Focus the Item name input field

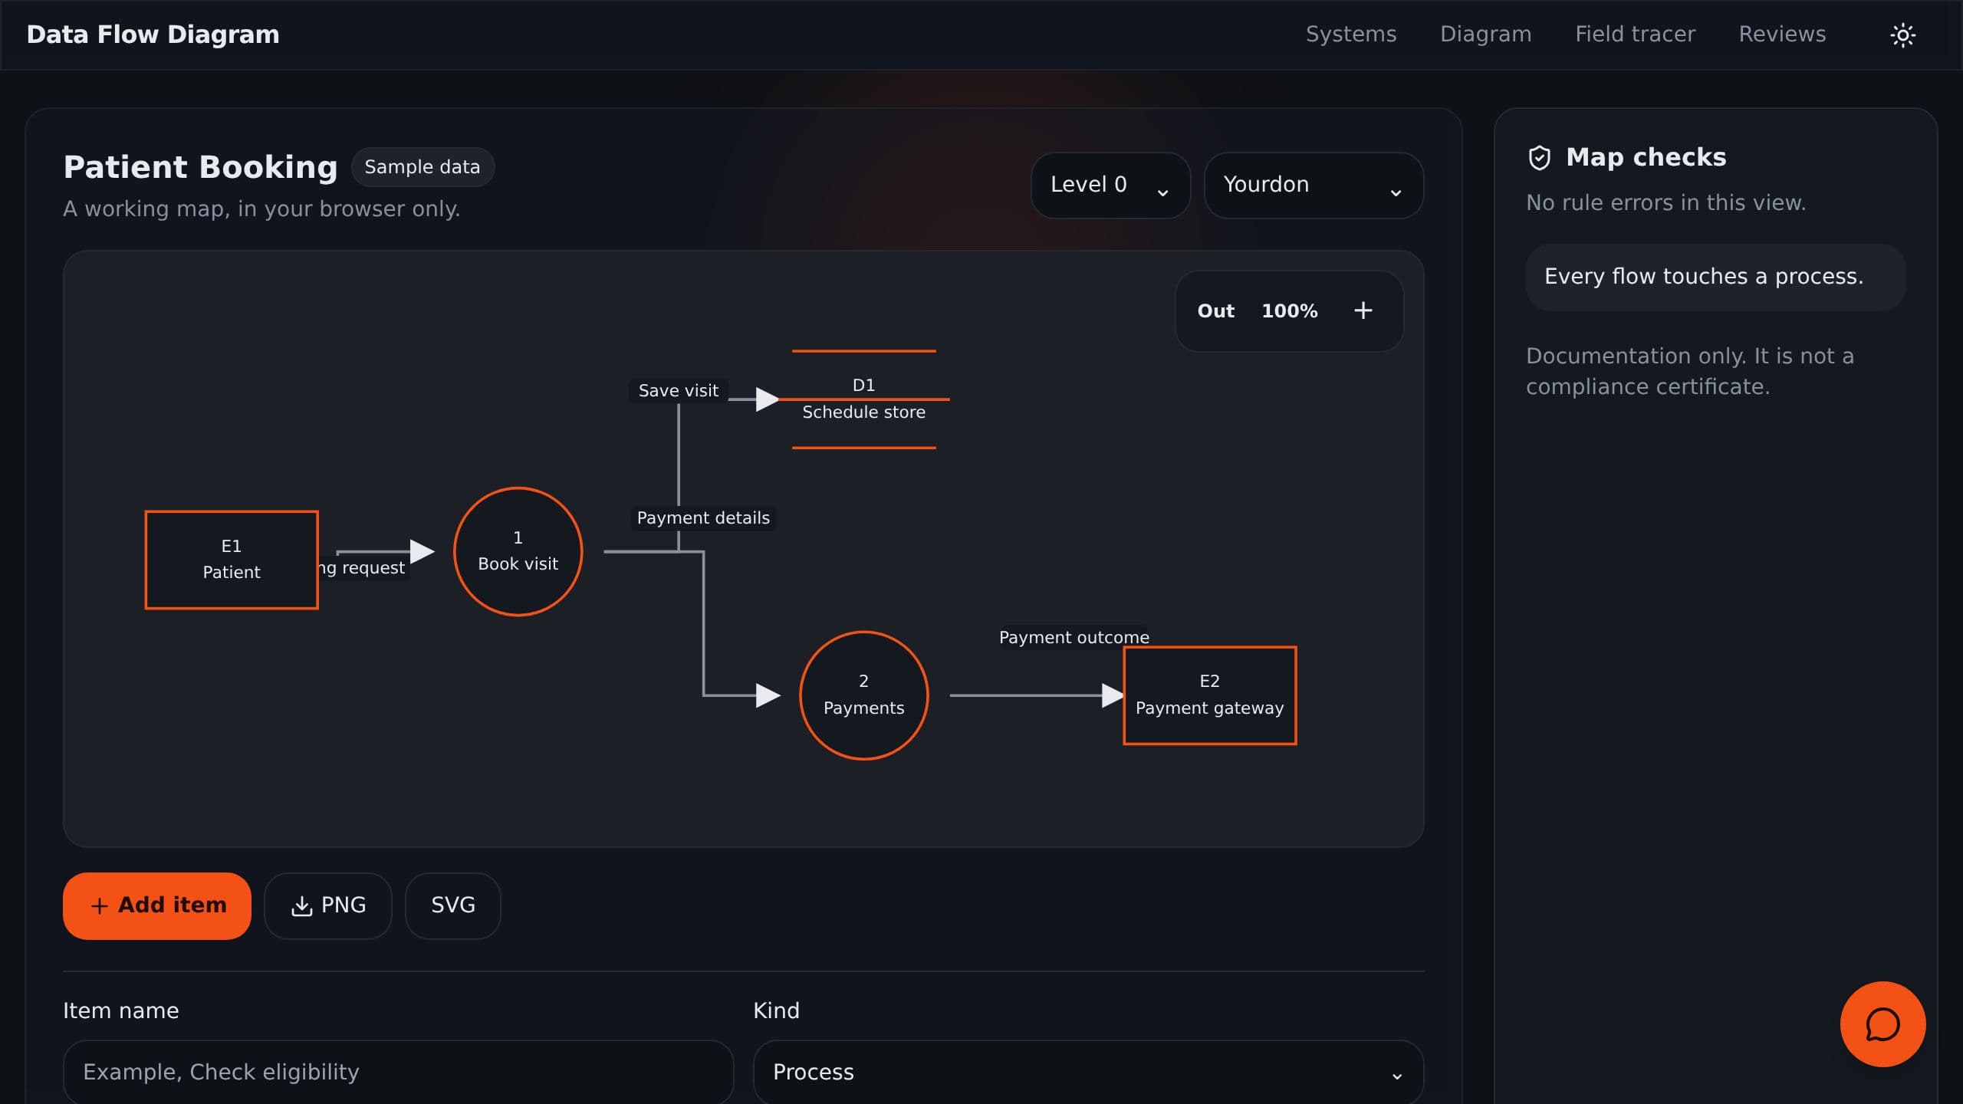[398, 1072]
